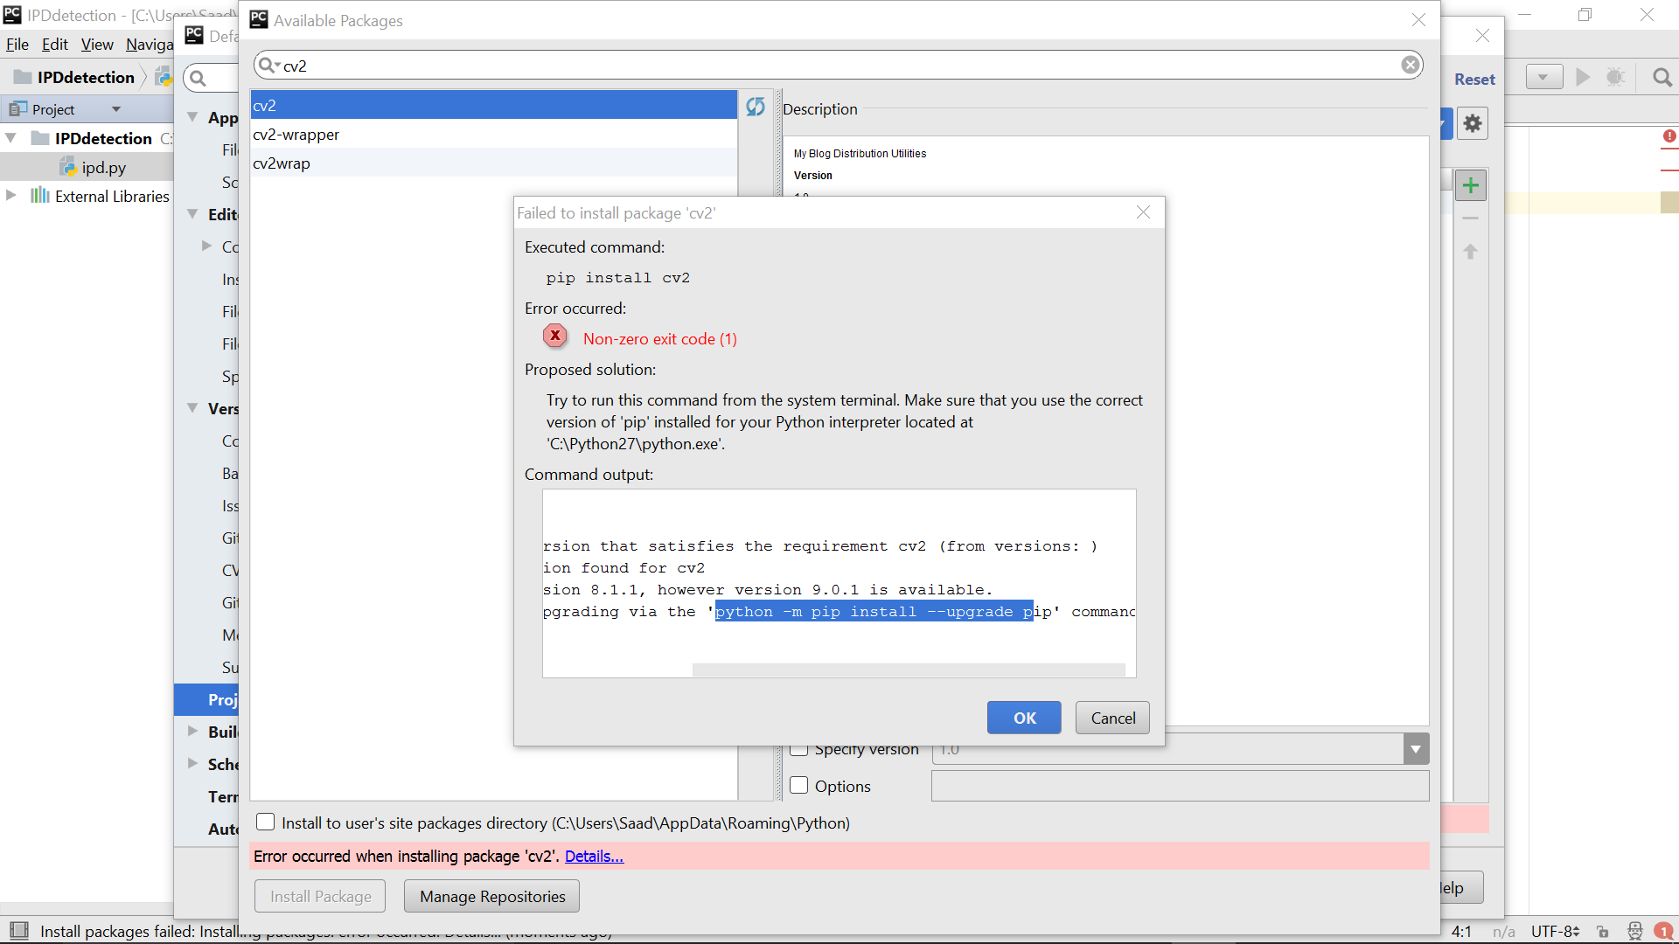Open the Details... error link
The width and height of the screenshot is (1679, 944).
click(594, 856)
